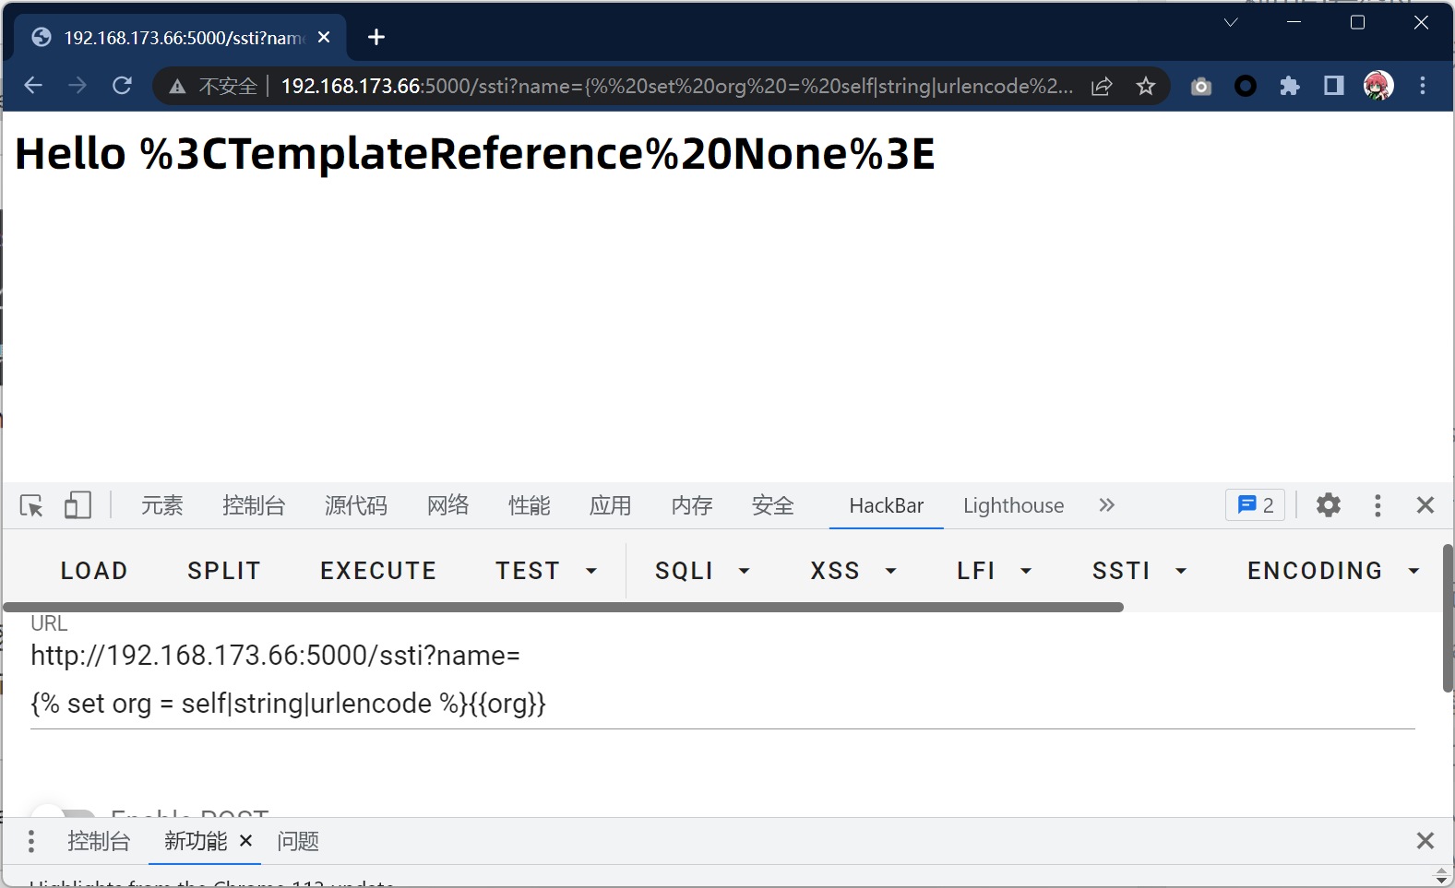This screenshot has width=1455, height=888.
Task: Toggle the browser side panel icon
Action: point(1333,86)
